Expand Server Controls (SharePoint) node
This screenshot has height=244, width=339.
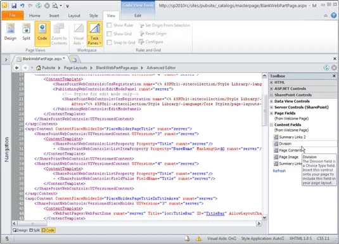click(x=271, y=107)
